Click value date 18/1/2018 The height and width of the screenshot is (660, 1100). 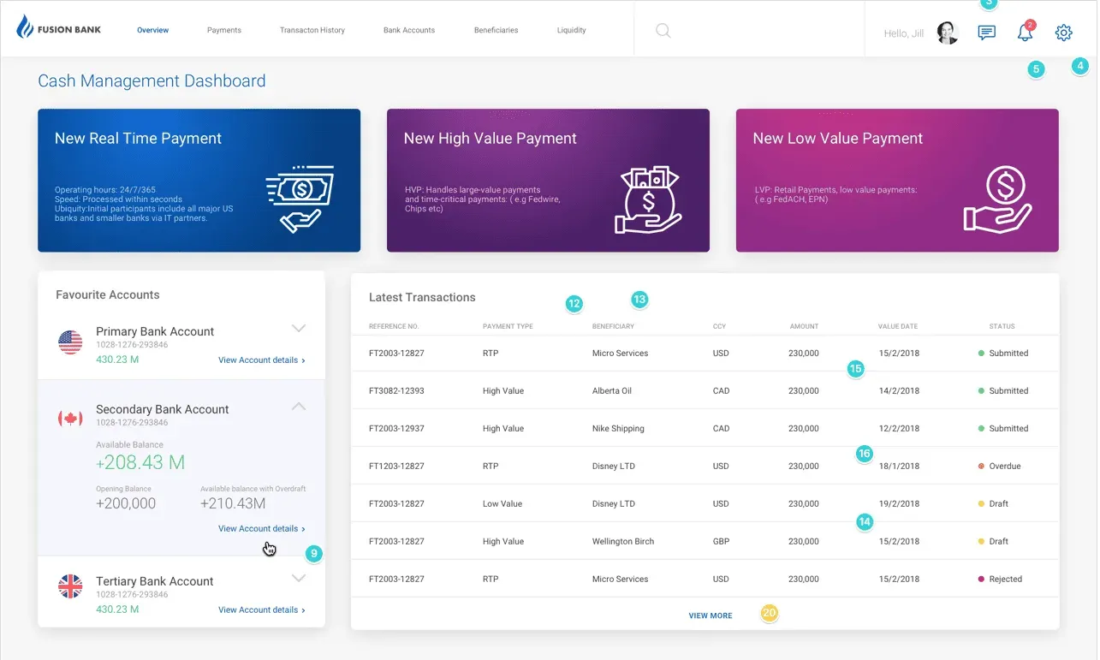click(x=899, y=467)
